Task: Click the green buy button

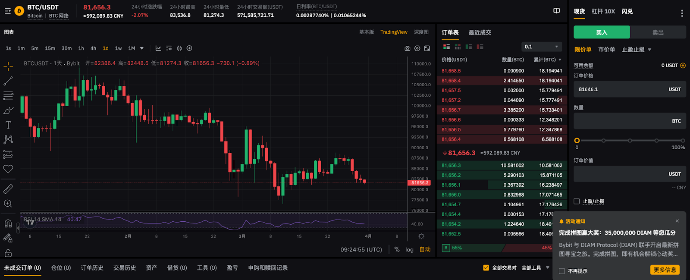Action: (602, 32)
